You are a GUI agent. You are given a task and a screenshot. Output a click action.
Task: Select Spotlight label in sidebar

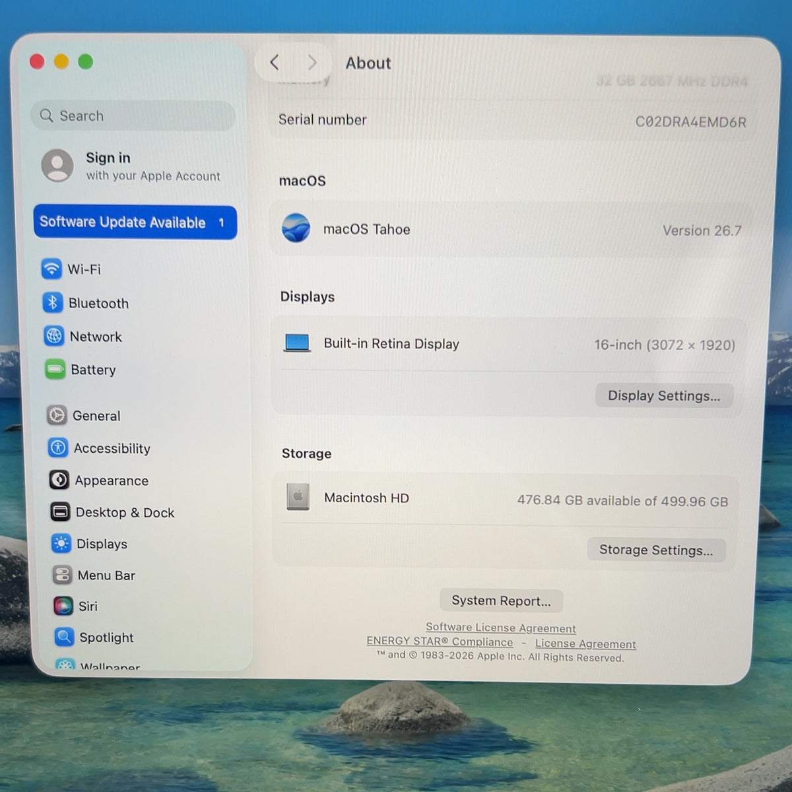tap(106, 638)
